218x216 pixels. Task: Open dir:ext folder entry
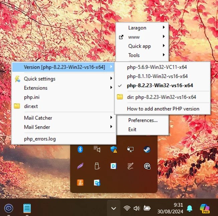tap(64, 106)
